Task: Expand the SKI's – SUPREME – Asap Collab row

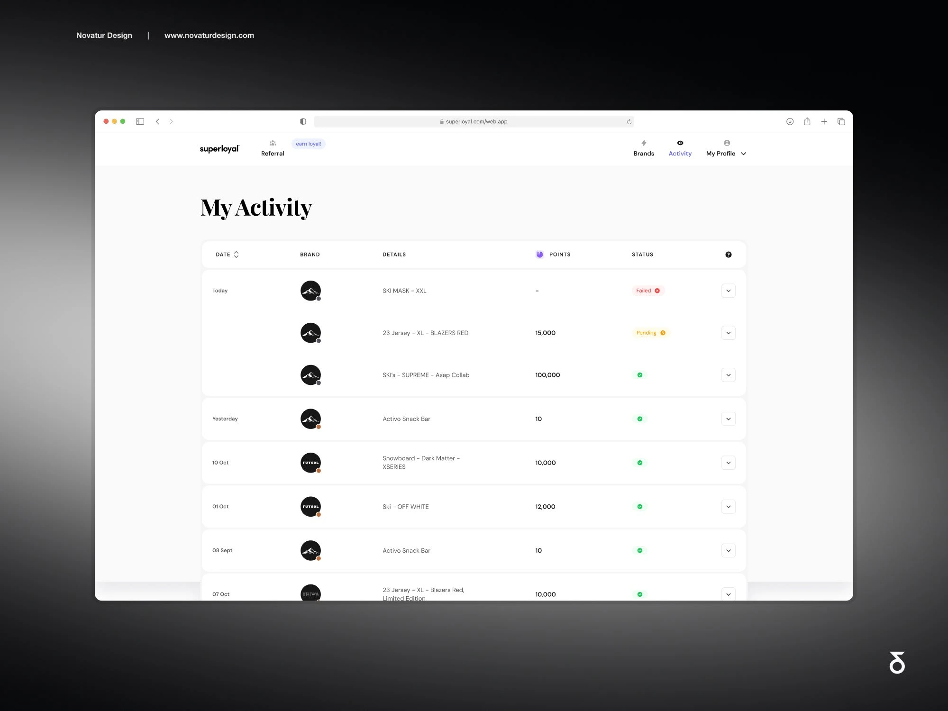Action: pyautogui.click(x=729, y=374)
